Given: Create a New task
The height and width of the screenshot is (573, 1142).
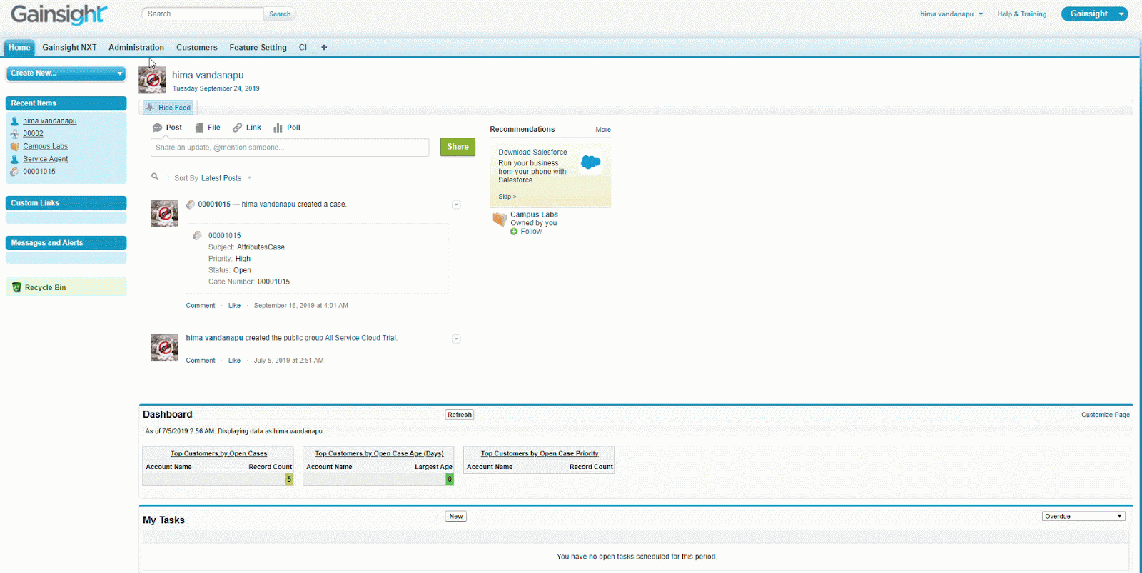Looking at the screenshot, I should (456, 516).
